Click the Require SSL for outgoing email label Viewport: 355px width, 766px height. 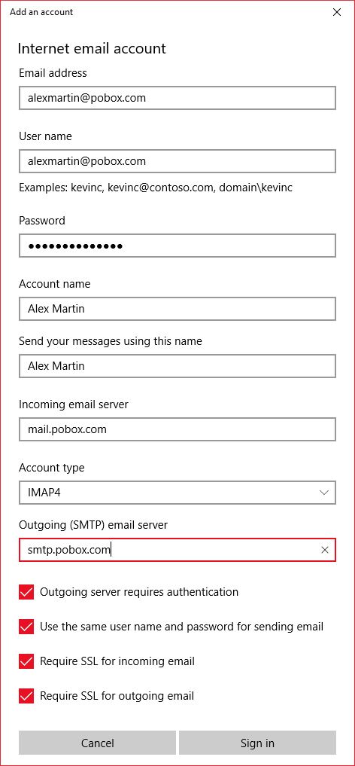coord(117,696)
